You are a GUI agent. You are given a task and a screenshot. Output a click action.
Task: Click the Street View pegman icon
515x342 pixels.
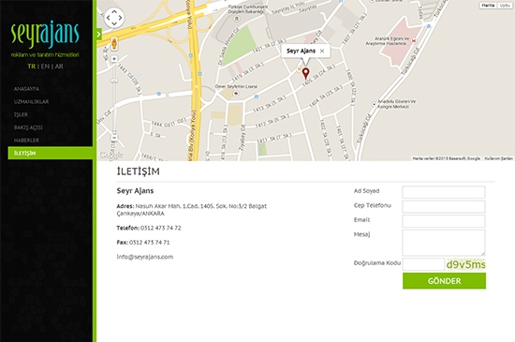click(114, 44)
